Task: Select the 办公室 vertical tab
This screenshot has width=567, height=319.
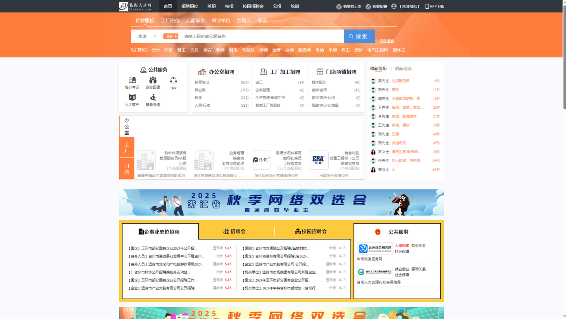Action: point(127,126)
